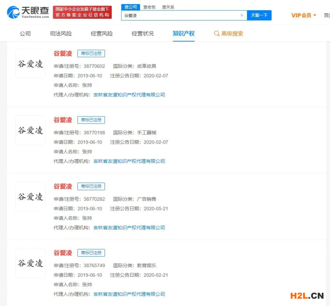
Task: Select the 查公司 search tab
Action: pyautogui.click(x=130, y=7)
